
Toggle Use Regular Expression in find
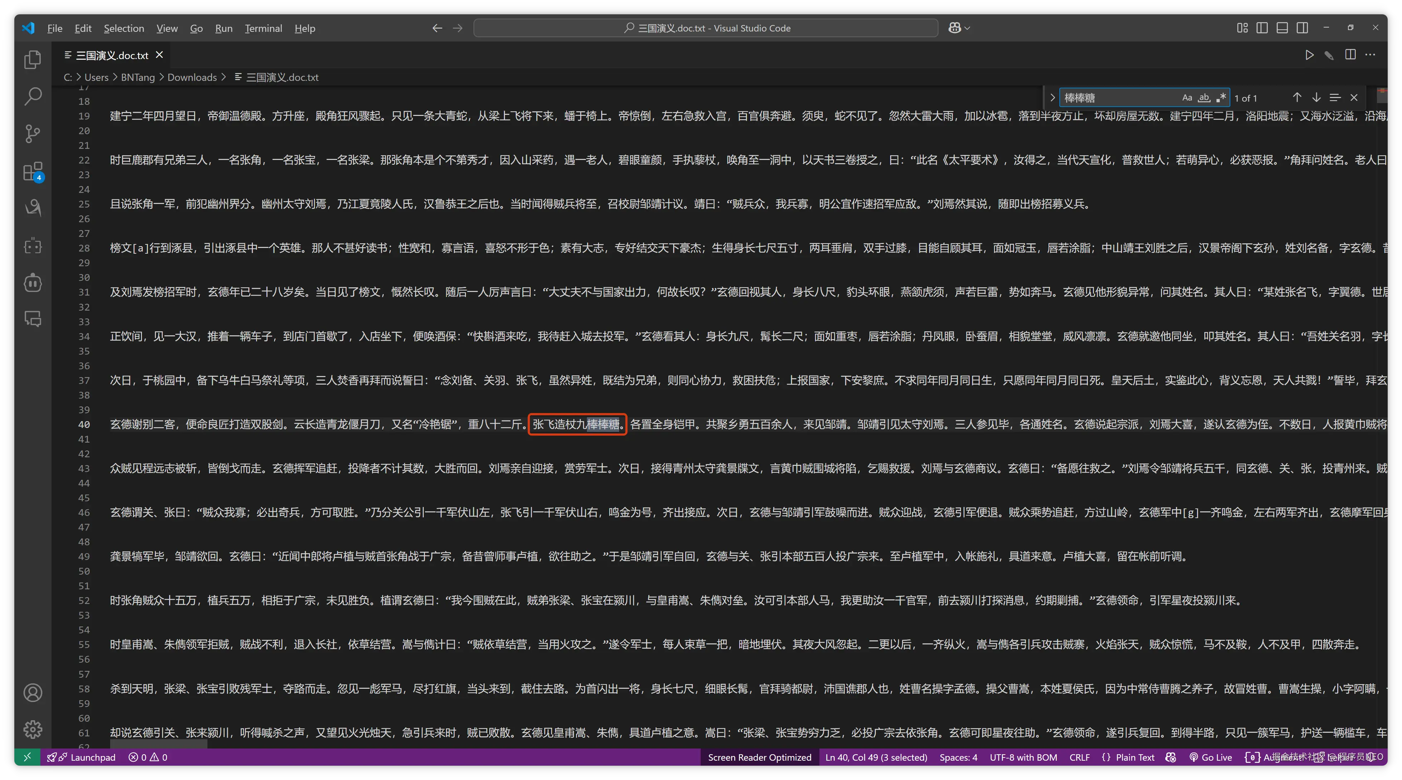click(1221, 98)
